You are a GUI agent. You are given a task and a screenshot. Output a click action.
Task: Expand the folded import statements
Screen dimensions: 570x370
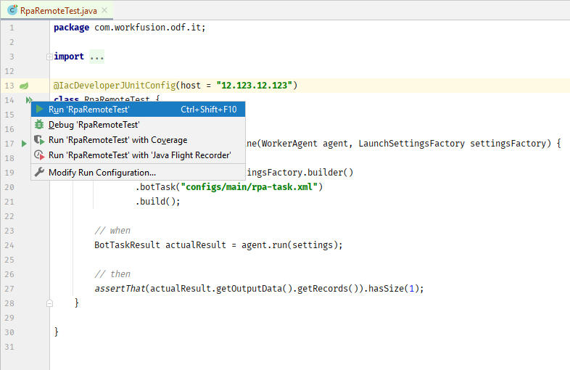pyautogui.click(x=49, y=57)
